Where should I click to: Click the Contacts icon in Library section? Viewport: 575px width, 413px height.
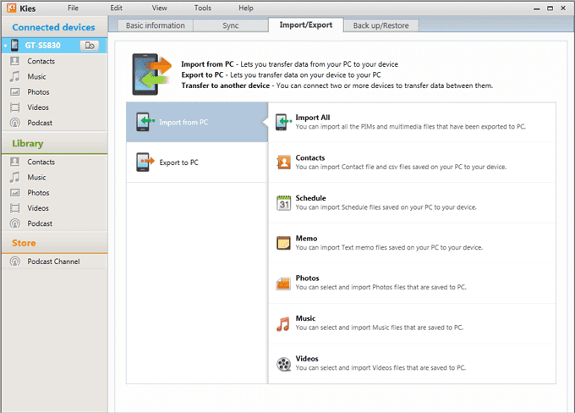(15, 162)
